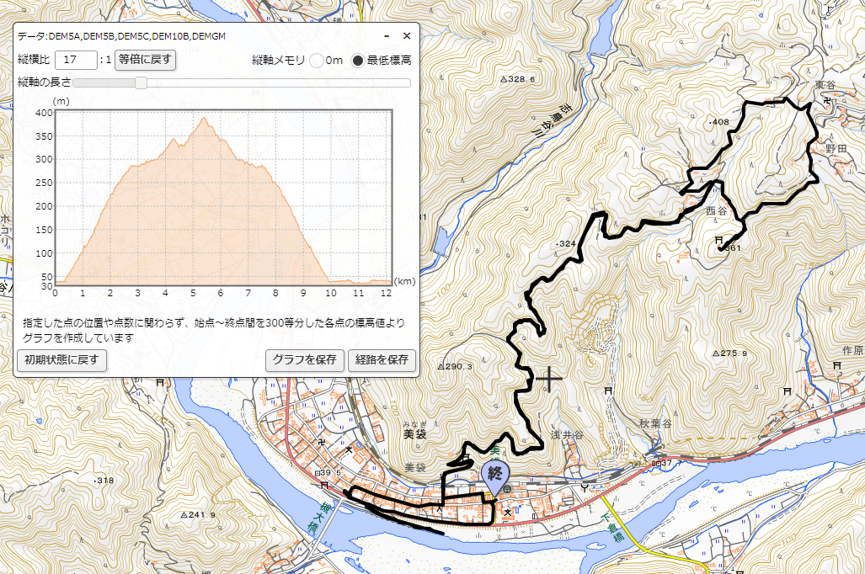The width and height of the screenshot is (865, 574).
Task: Click the 野田 place label on the map
Action: [836, 149]
